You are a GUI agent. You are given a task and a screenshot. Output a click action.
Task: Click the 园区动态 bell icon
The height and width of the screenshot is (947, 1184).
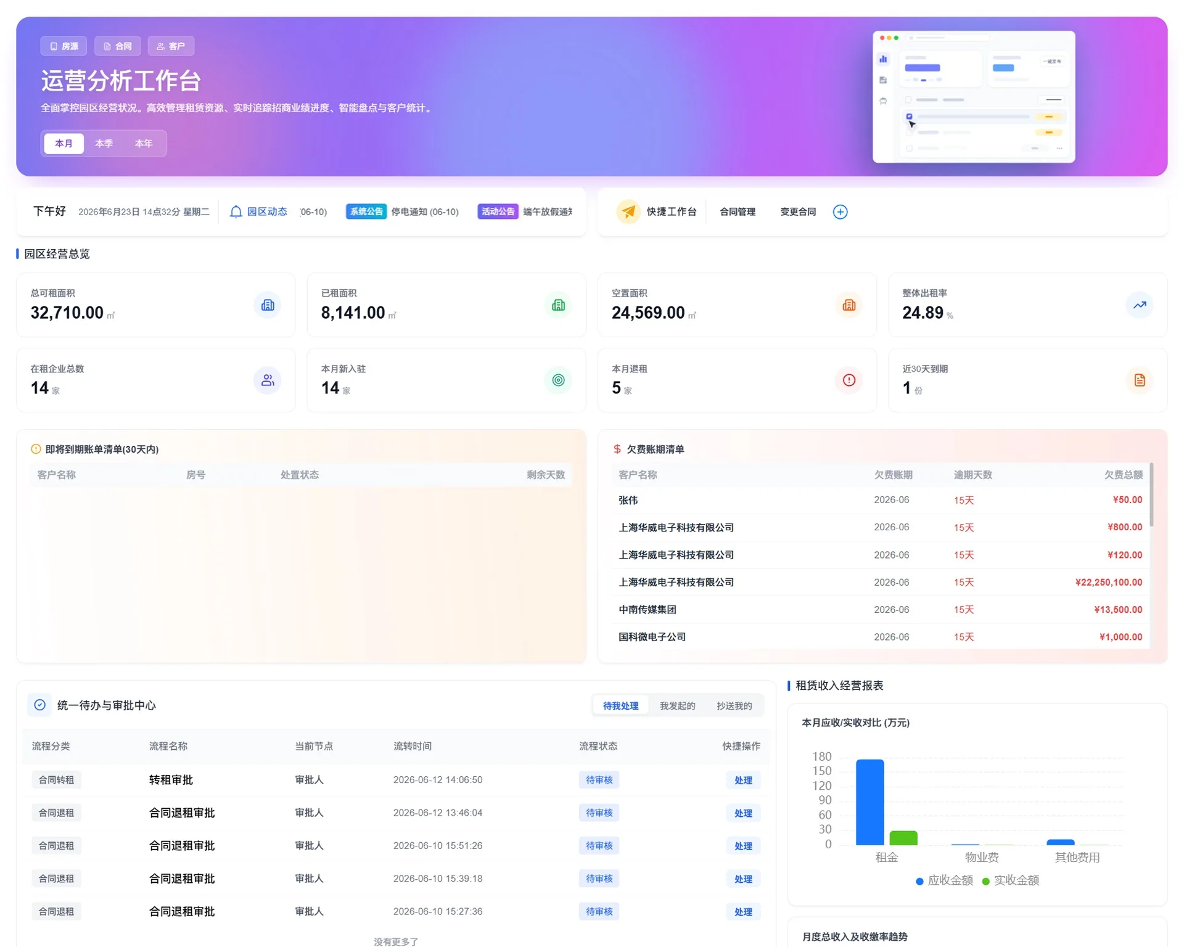[x=236, y=212]
